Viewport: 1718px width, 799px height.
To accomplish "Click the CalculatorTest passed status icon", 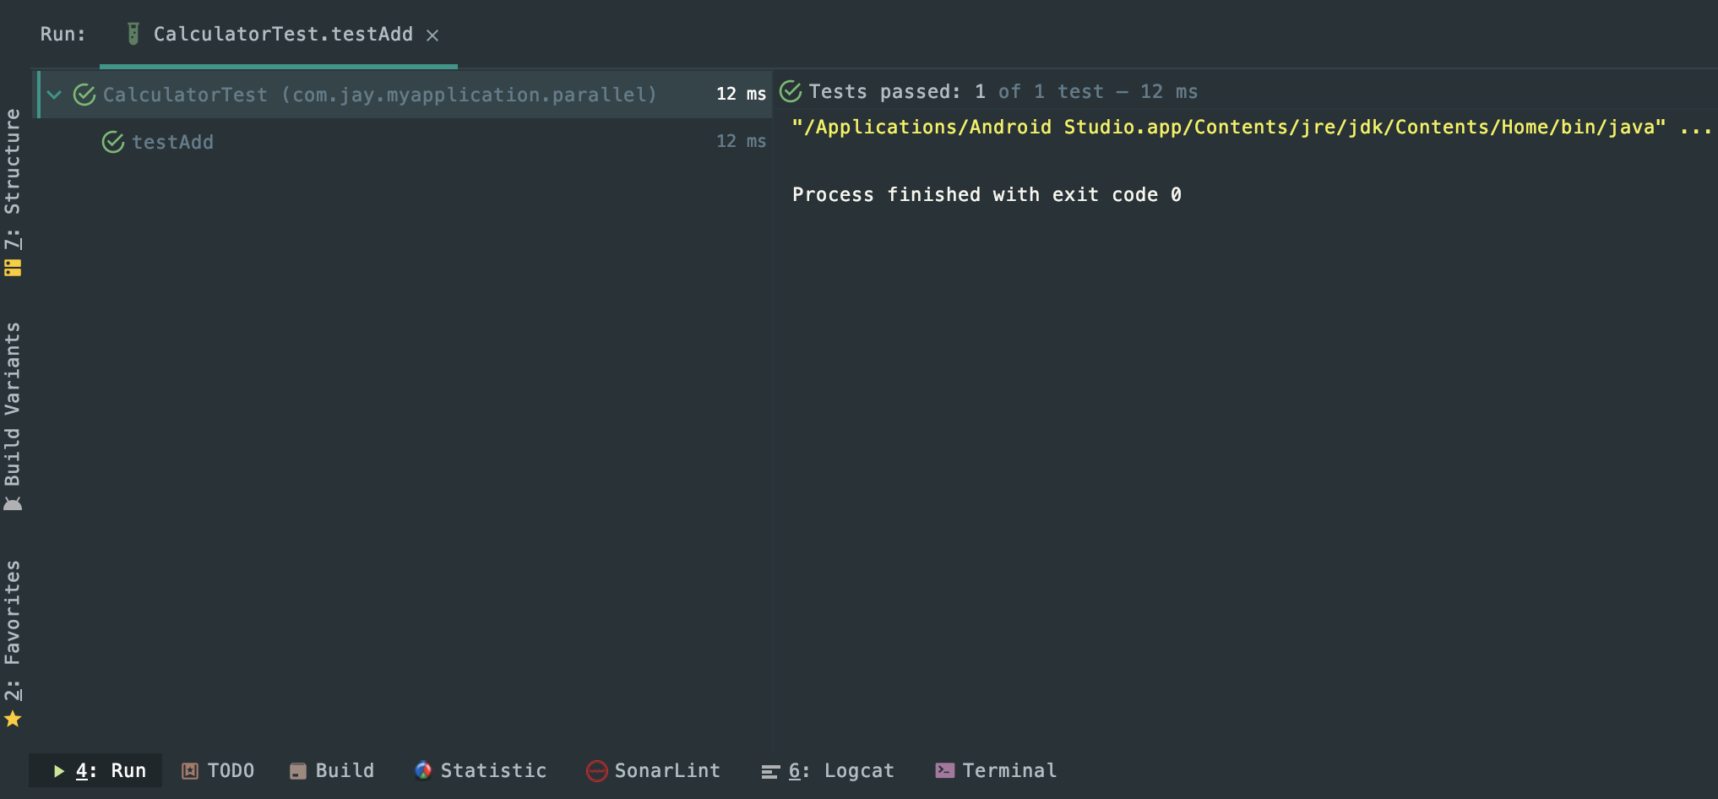I will pos(84,95).
